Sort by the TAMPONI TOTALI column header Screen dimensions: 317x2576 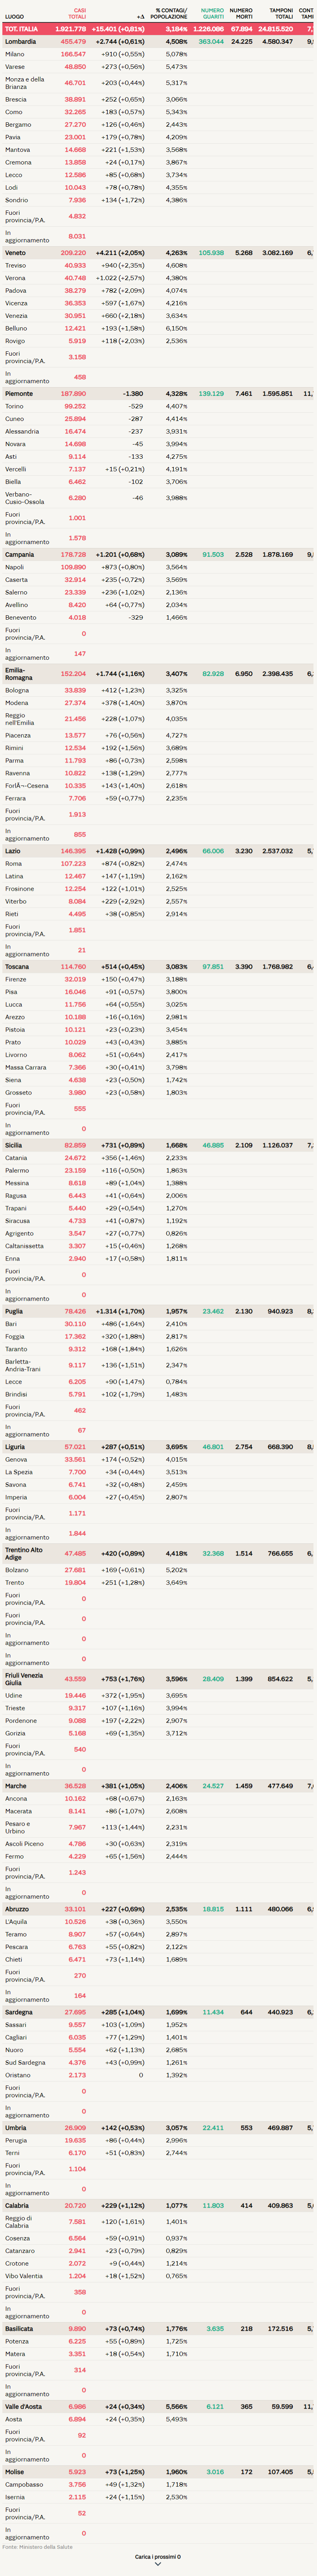281,14
